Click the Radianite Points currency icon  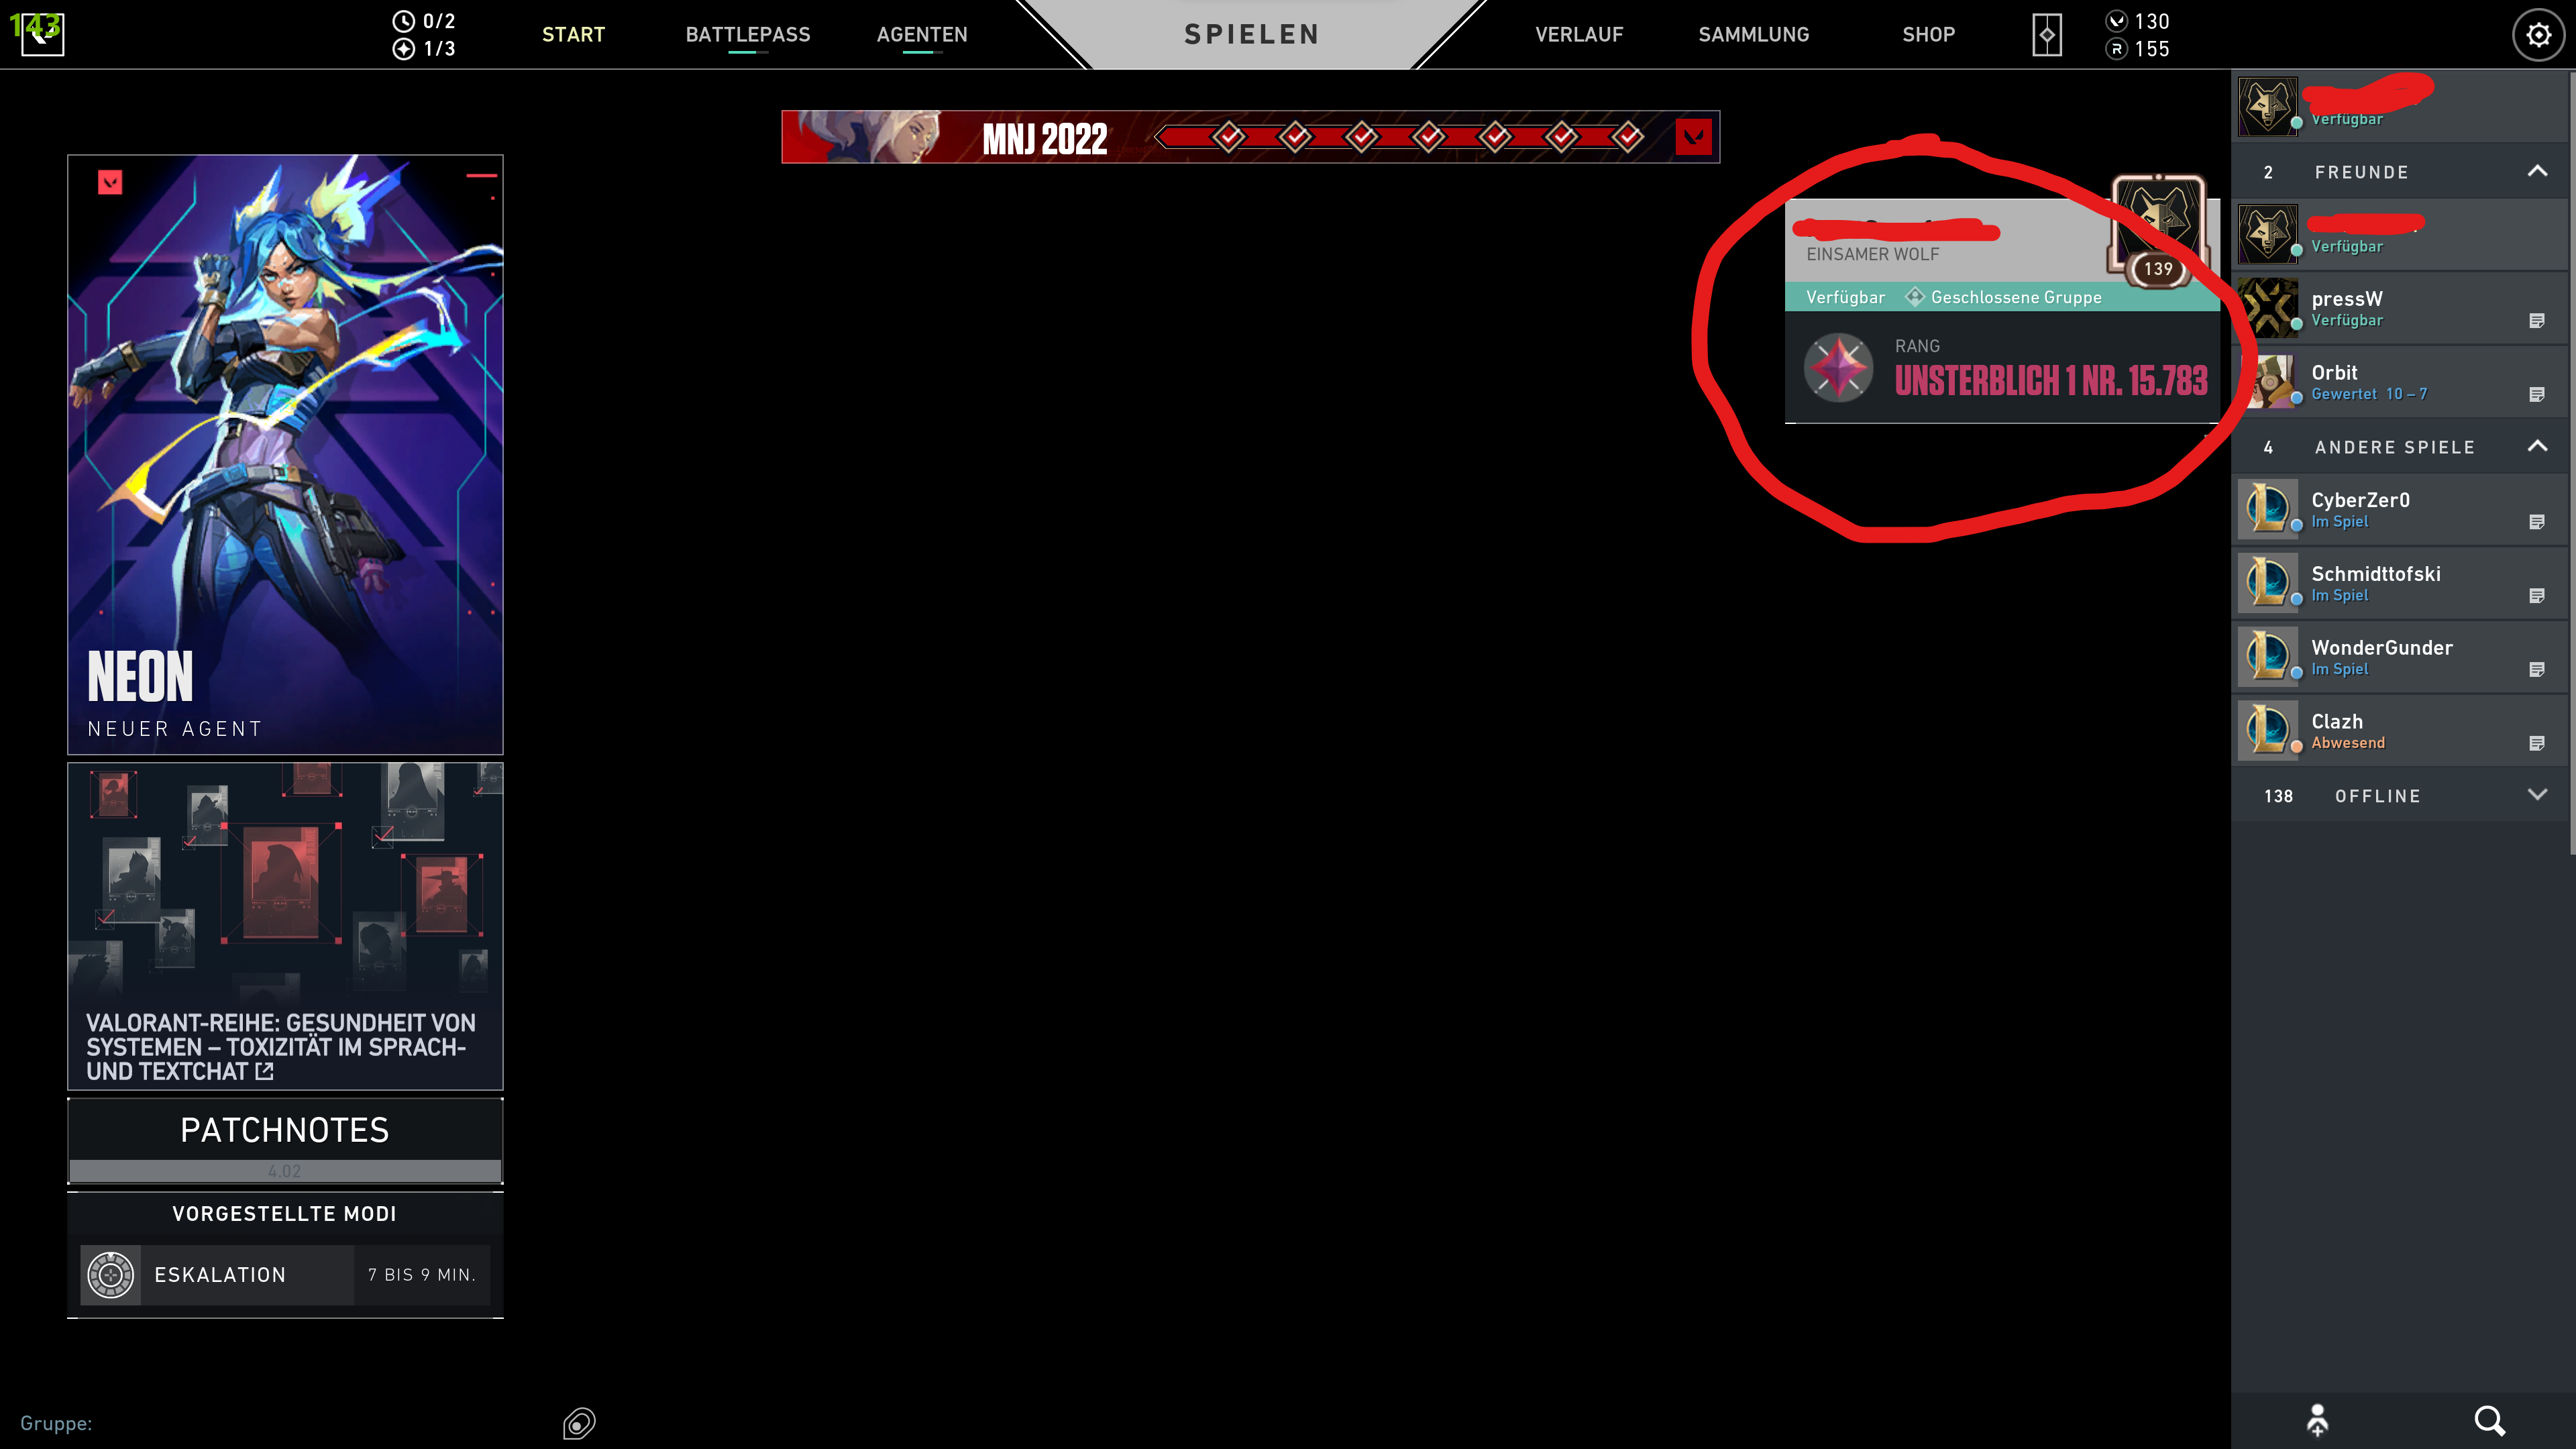pos(2116,49)
